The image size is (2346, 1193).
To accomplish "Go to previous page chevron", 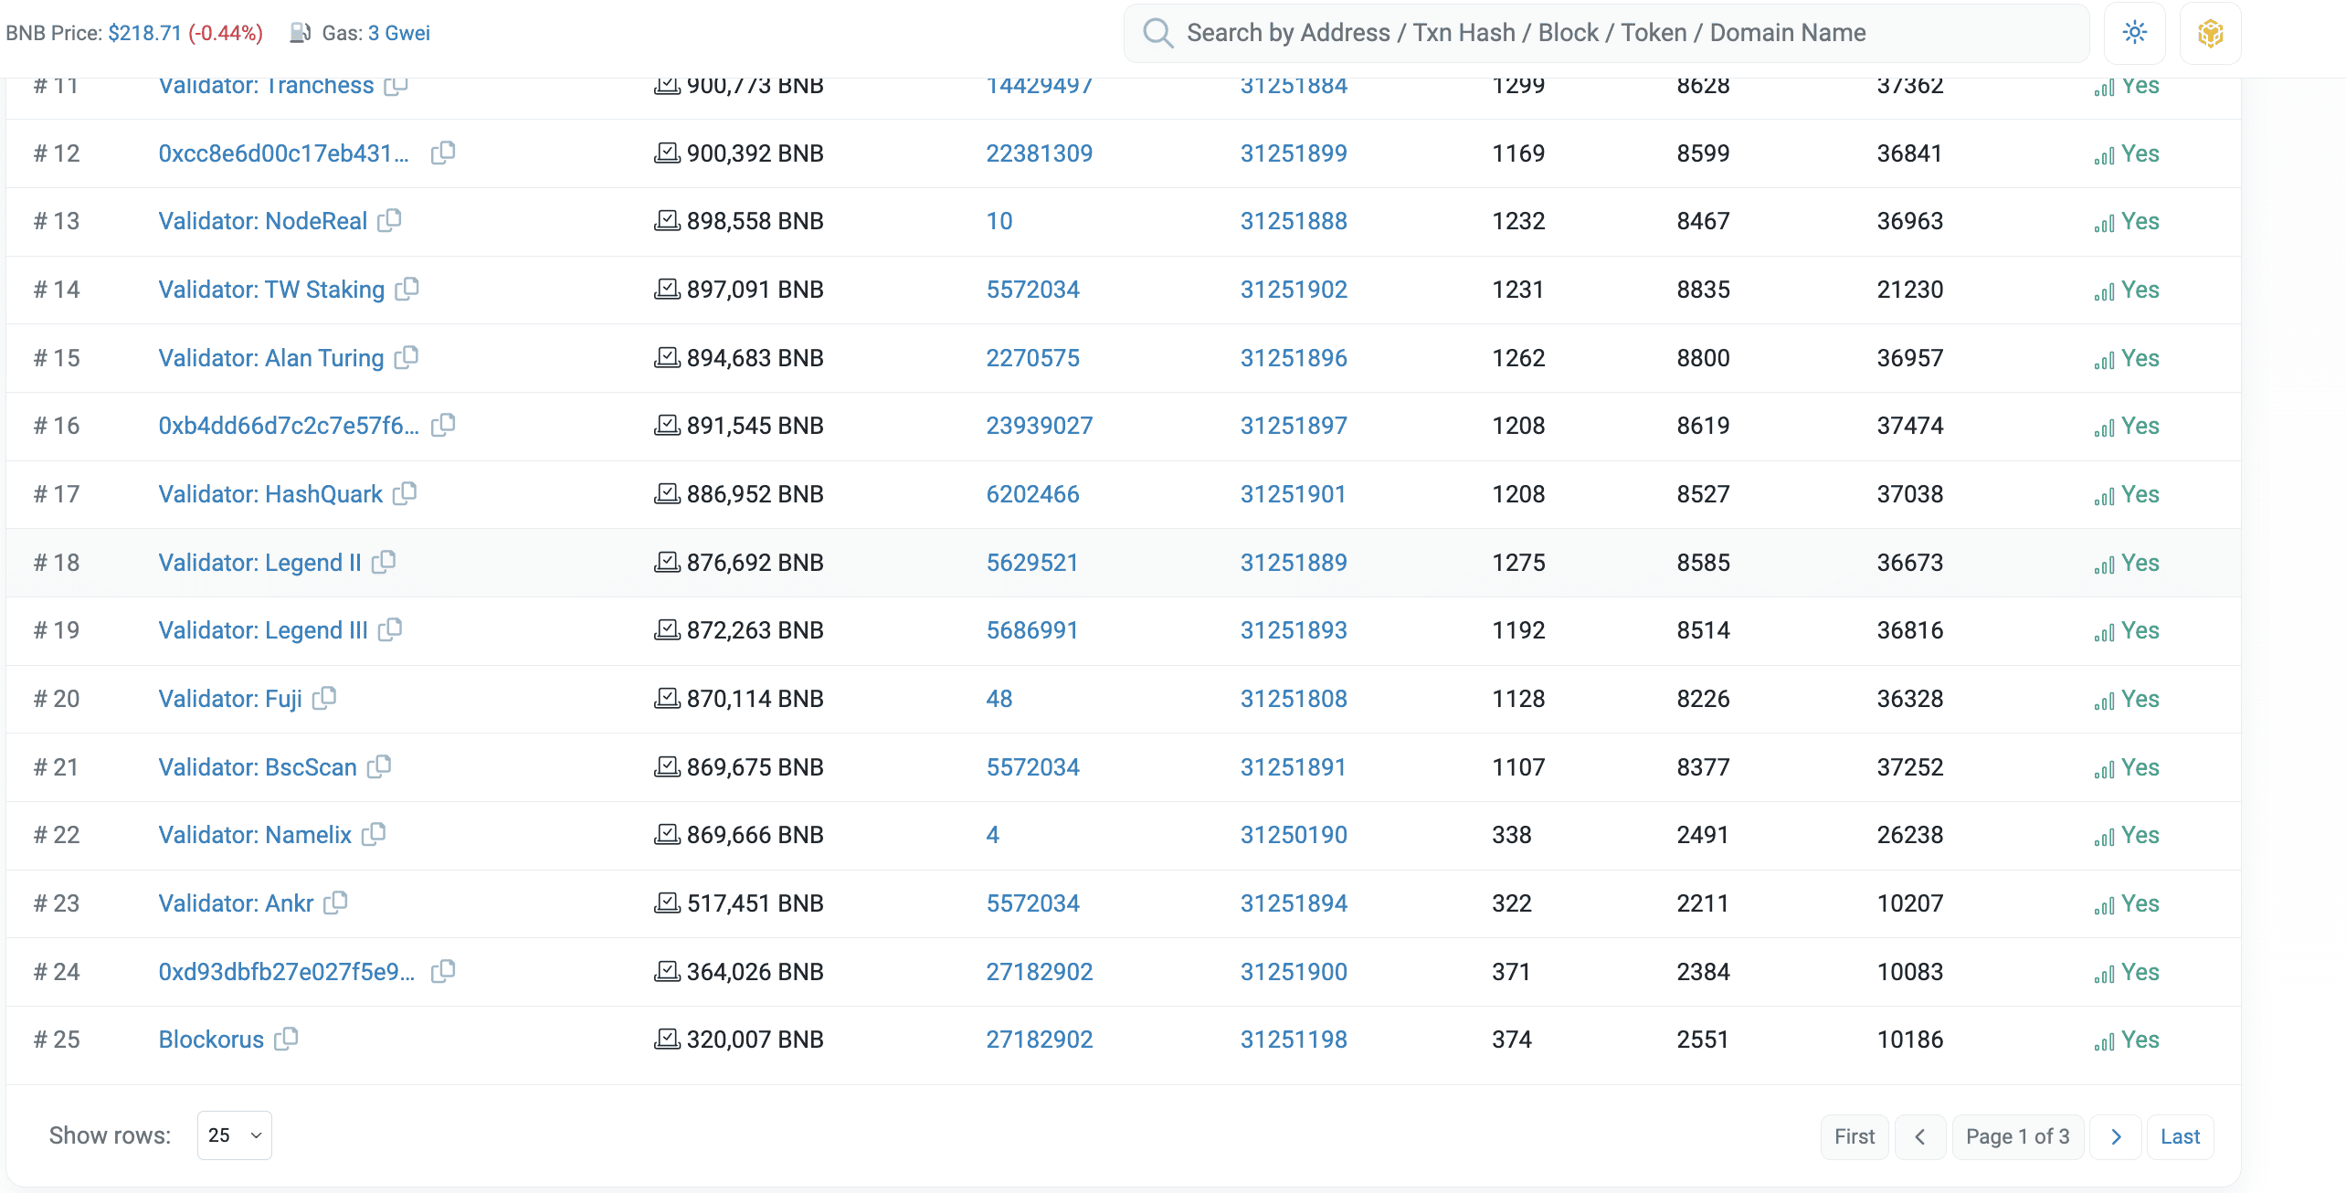I will [1919, 1136].
